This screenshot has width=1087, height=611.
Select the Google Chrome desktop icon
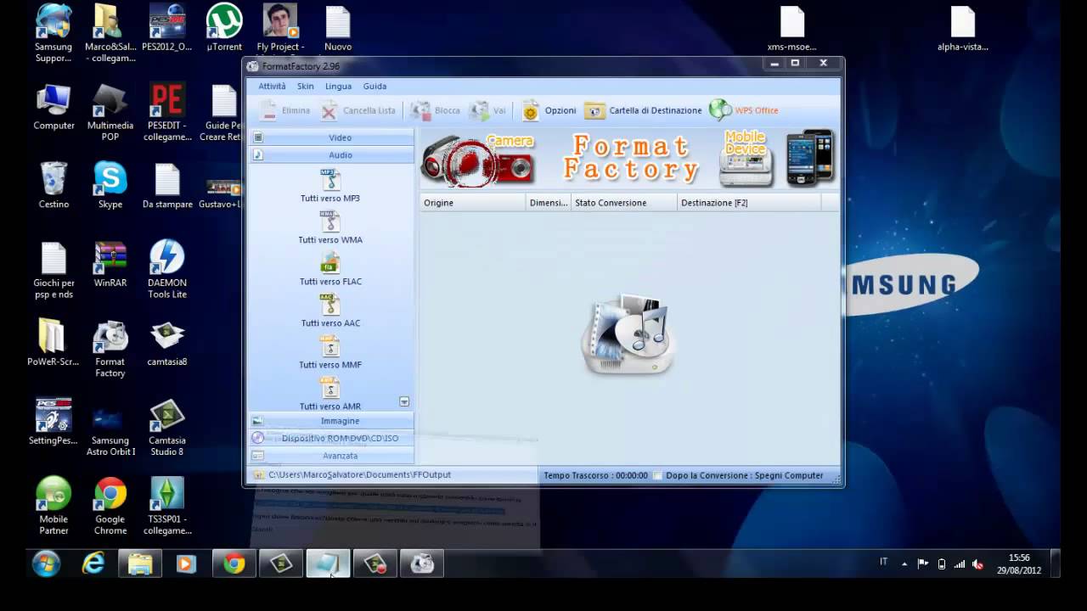110,506
